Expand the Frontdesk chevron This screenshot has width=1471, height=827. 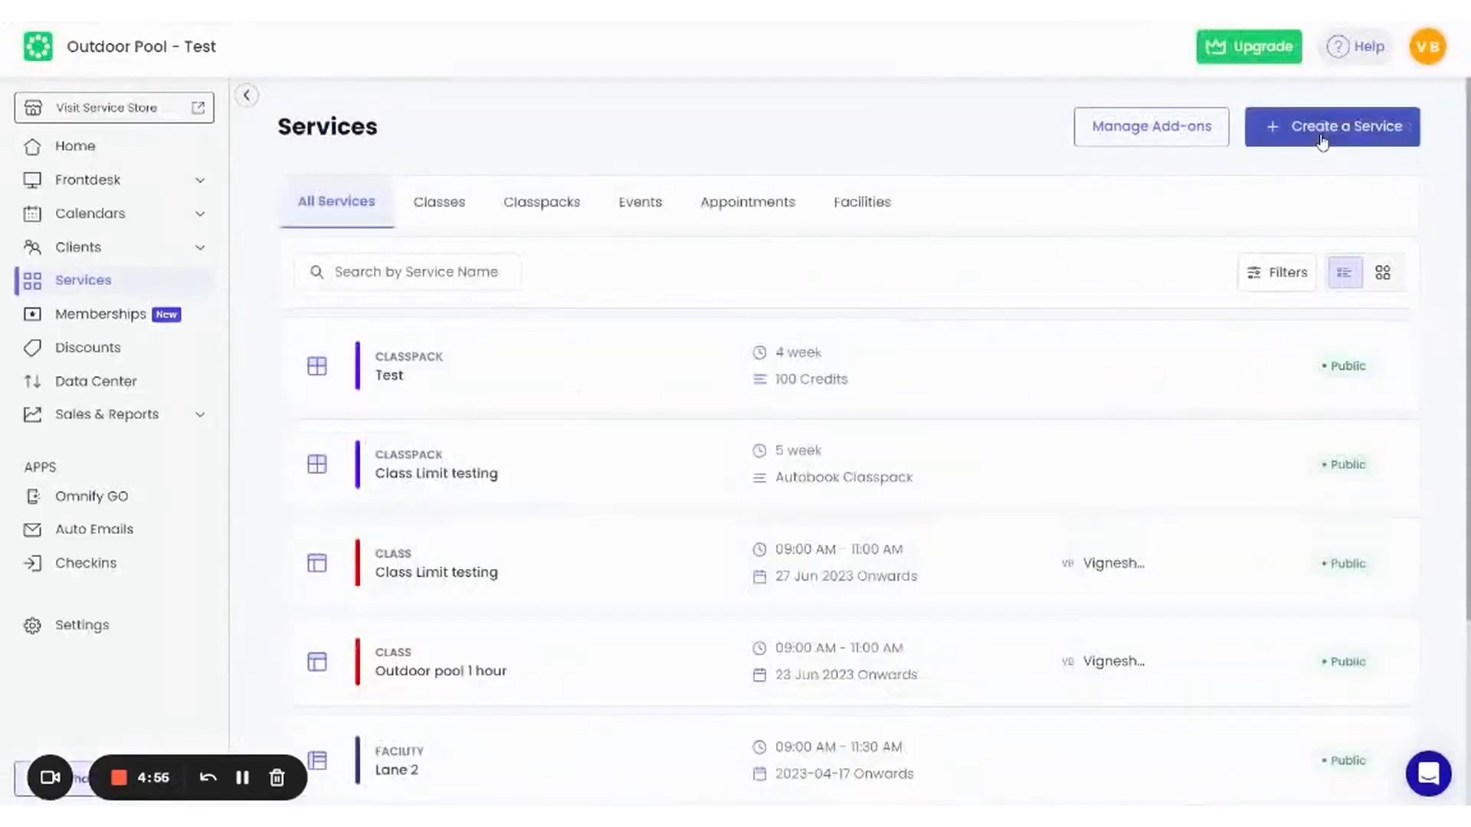tap(200, 180)
